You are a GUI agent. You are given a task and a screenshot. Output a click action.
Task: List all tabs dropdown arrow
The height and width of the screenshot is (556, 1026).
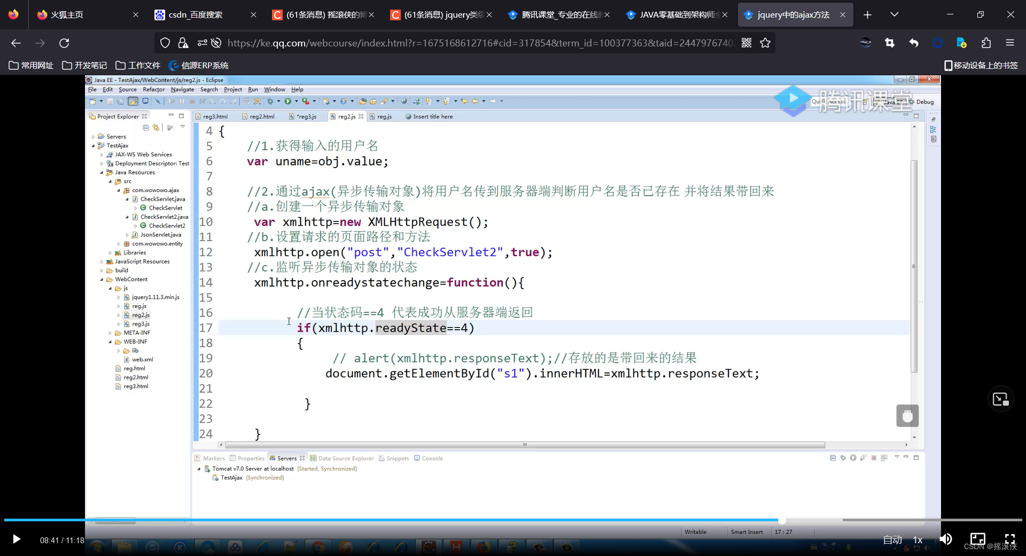tap(894, 15)
